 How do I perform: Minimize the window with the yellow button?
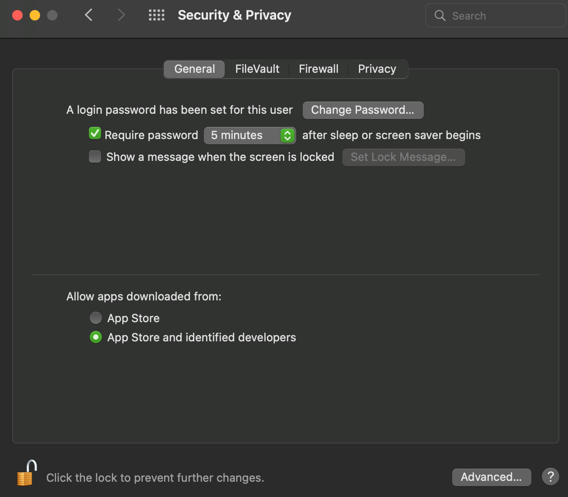click(35, 15)
